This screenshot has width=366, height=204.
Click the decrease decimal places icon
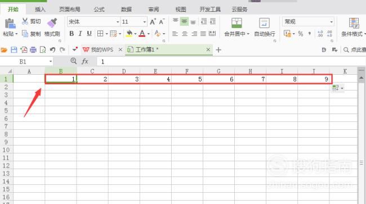point(329,34)
